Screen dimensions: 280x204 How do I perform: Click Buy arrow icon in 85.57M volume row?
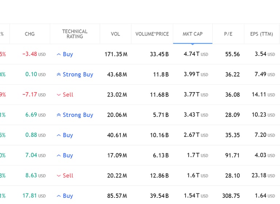pyautogui.click(x=59, y=196)
